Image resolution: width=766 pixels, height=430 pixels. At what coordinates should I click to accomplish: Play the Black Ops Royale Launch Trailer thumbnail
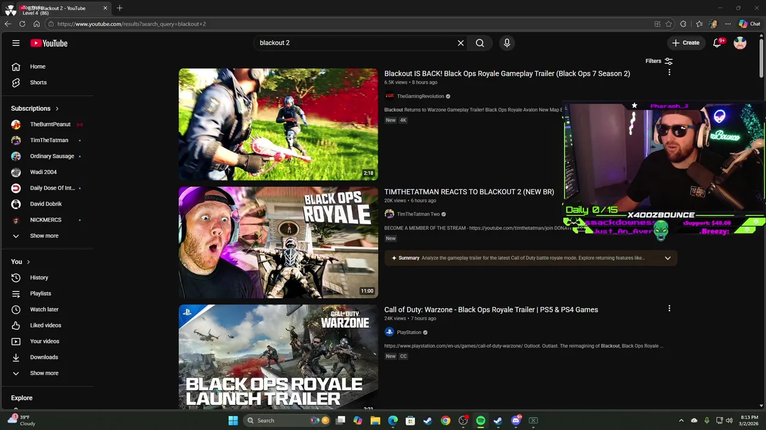pyautogui.click(x=278, y=357)
